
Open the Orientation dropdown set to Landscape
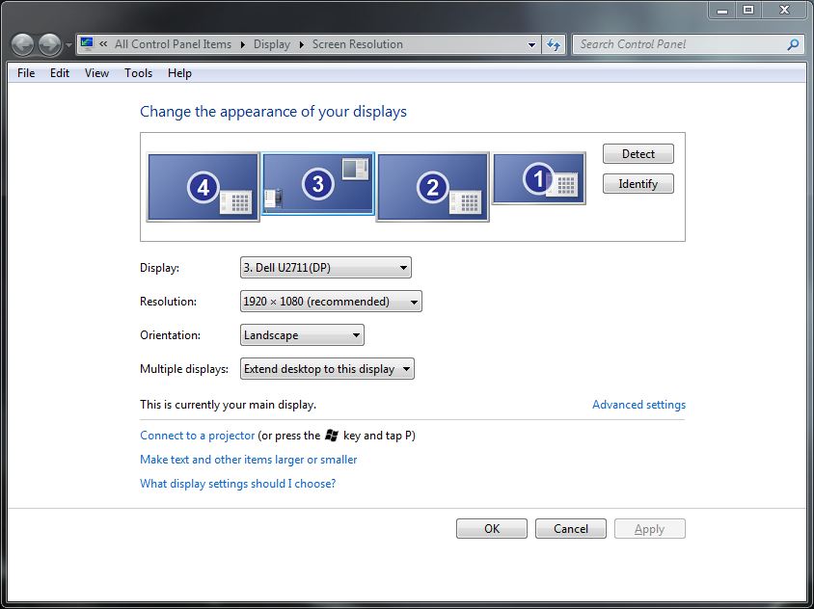click(302, 335)
